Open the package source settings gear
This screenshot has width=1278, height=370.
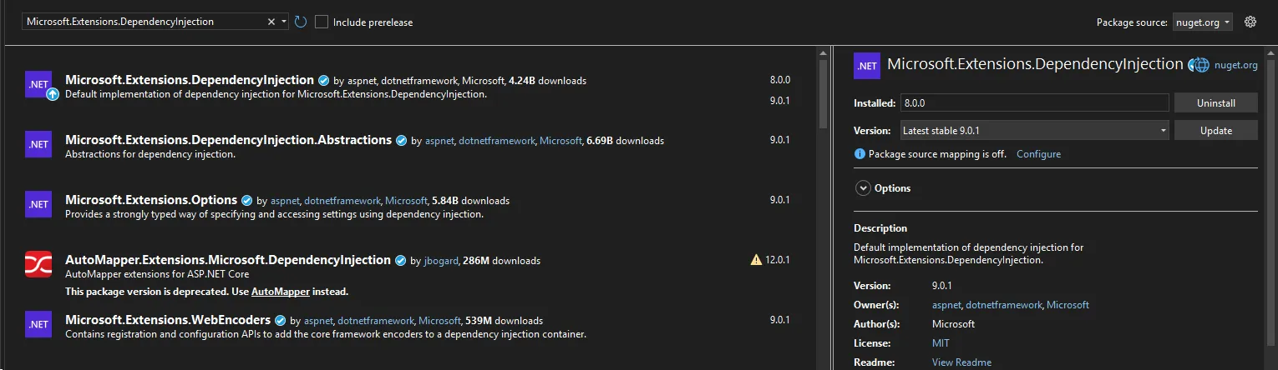1250,22
